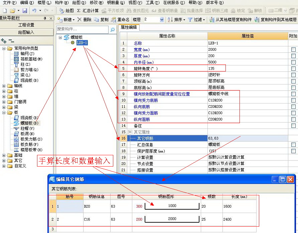The height and width of the screenshot is (233, 298).
Task: Collapse 常用构件类型 folder
Action: coord(4,48)
